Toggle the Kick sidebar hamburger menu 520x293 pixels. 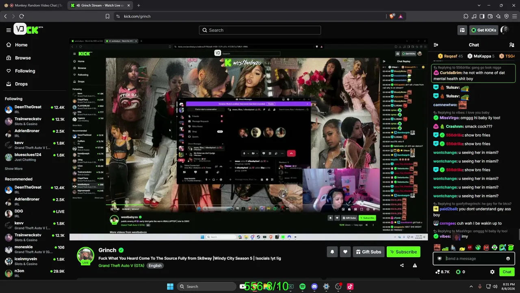click(x=9, y=30)
